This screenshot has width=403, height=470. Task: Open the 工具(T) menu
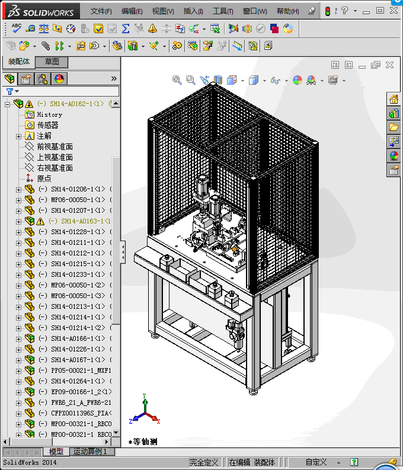(223, 11)
